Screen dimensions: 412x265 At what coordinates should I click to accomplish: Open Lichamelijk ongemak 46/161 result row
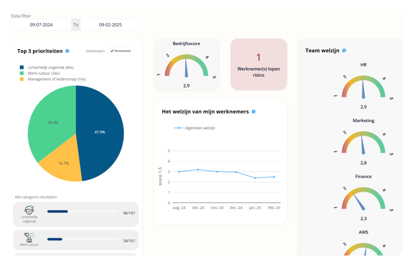click(x=75, y=214)
